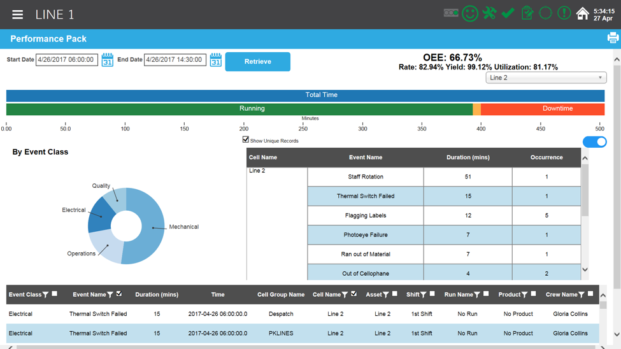Open the clipboard checklist icon

coord(527,13)
